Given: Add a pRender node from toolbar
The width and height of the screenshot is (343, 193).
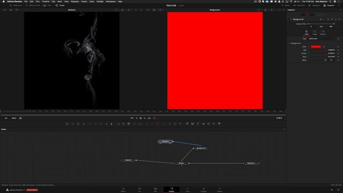Looking at the screenshot, I should click(x=180, y=124).
